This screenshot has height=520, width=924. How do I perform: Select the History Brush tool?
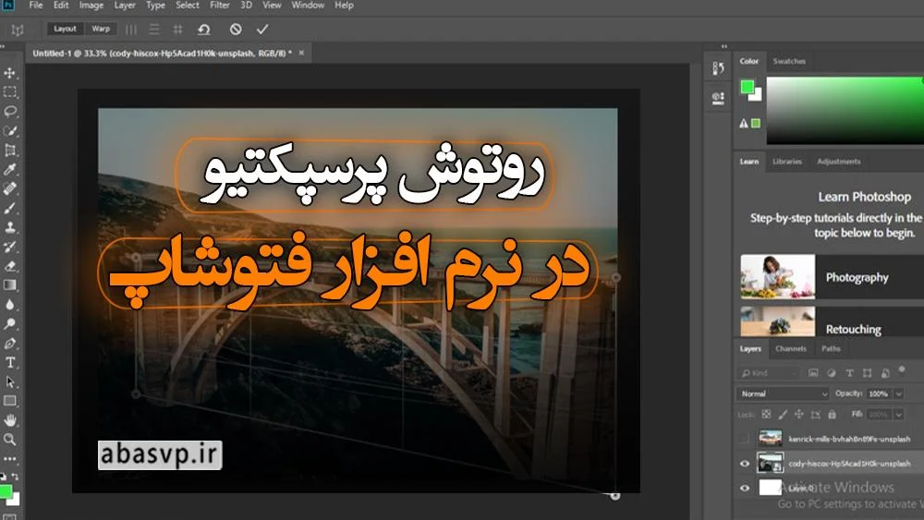click(x=10, y=247)
